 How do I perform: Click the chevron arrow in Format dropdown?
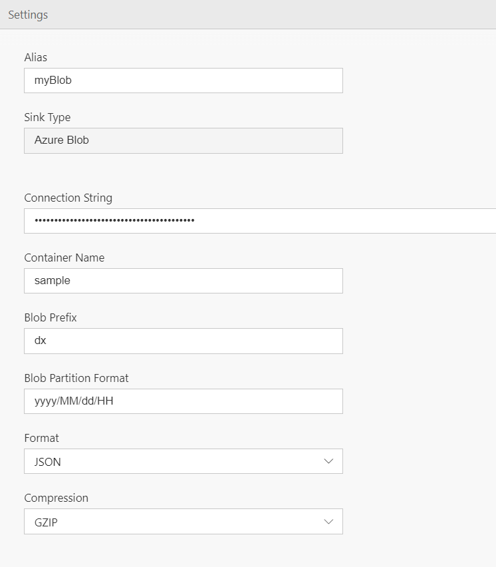328,461
